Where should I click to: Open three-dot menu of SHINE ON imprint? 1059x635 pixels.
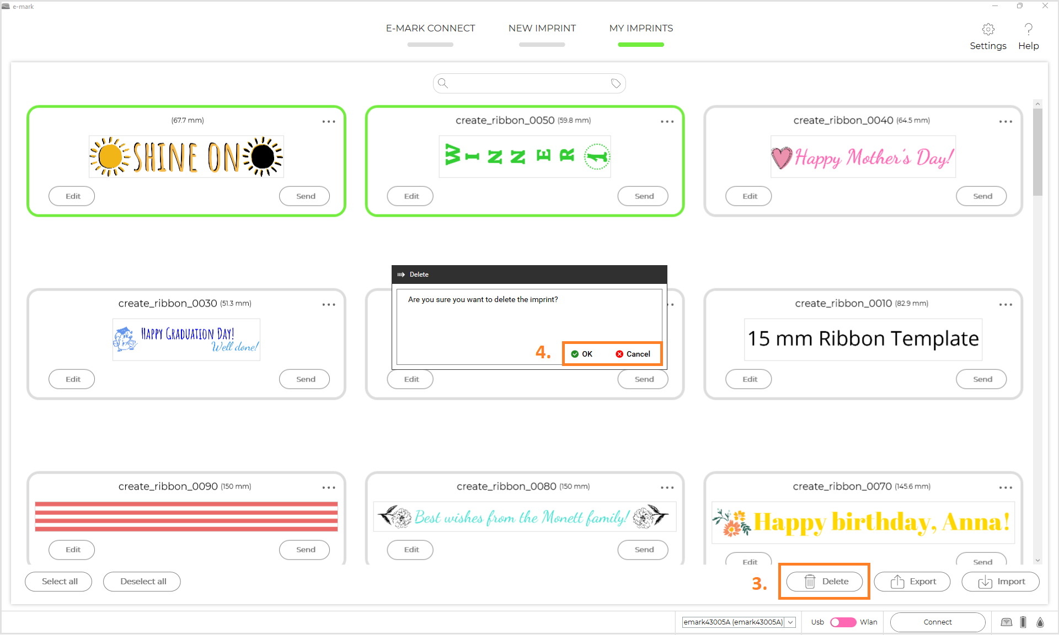(329, 121)
